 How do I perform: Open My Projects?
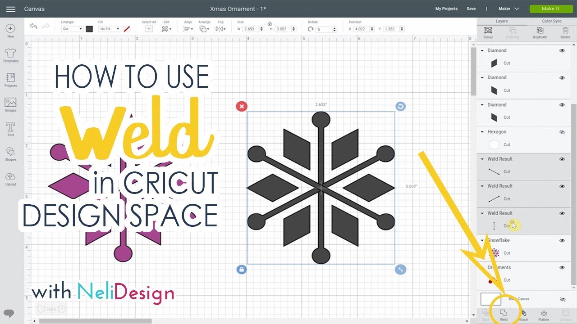[446, 9]
